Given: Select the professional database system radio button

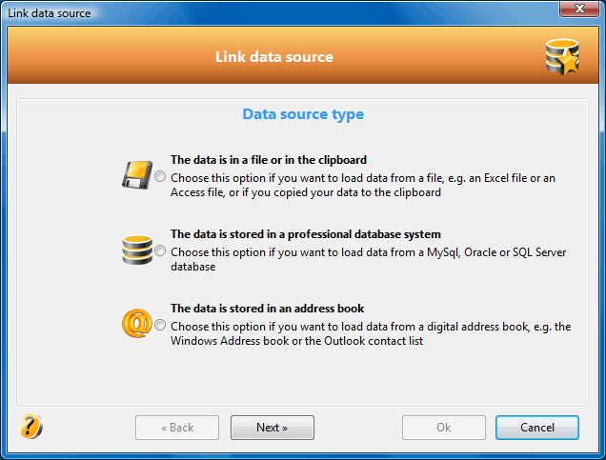Looking at the screenshot, I should pos(160,250).
